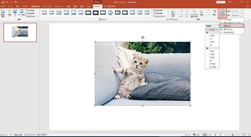Select the oval picture style thumbnail
Viewport: 251px width, 137px height.
pyautogui.click(x=110, y=13)
